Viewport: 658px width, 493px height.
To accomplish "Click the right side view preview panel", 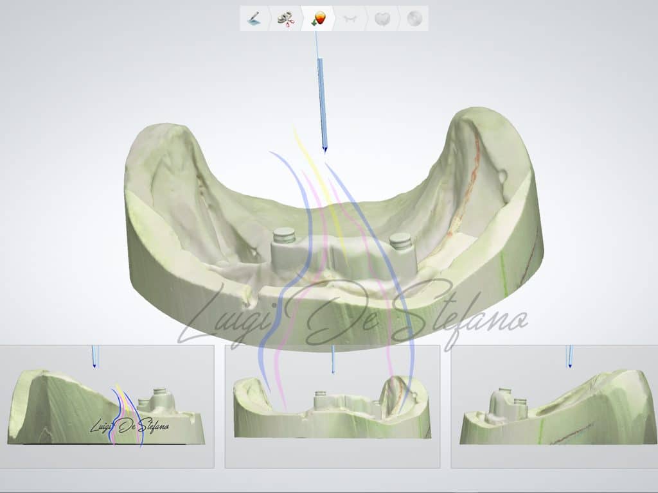I will pyautogui.click(x=554, y=406).
